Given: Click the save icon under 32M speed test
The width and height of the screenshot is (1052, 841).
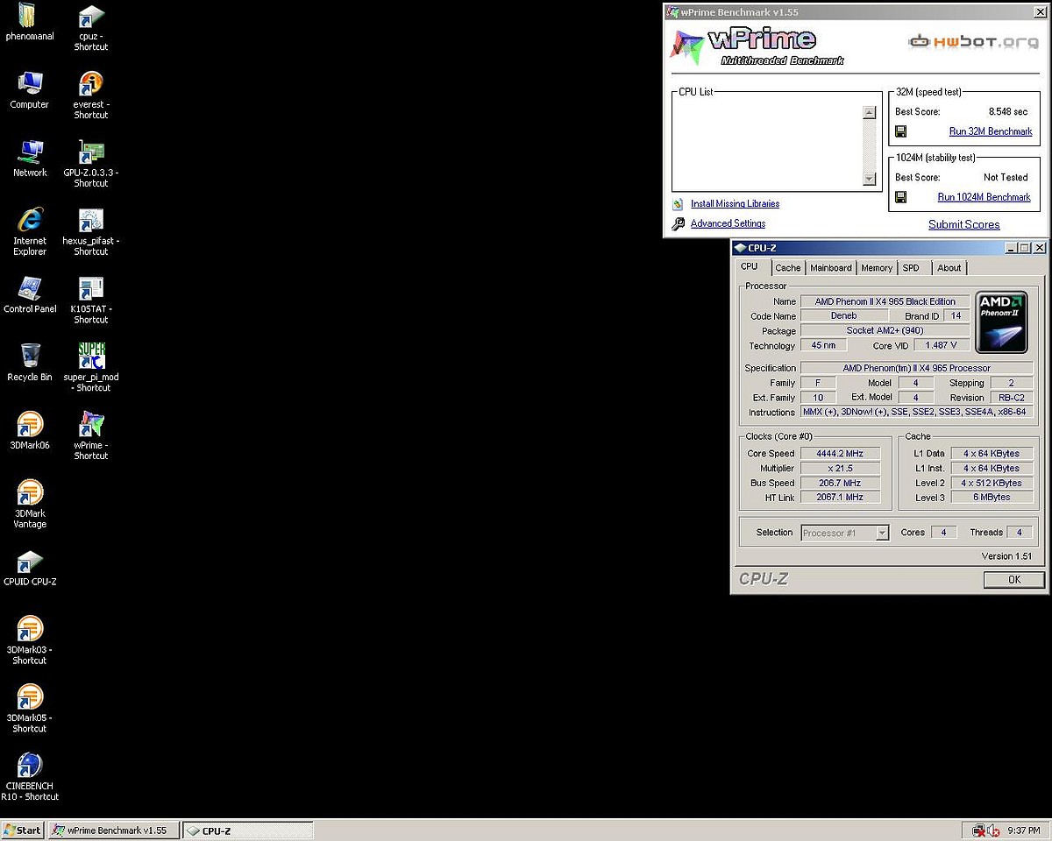Looking at the screenshot, I should tap(900, 132).
